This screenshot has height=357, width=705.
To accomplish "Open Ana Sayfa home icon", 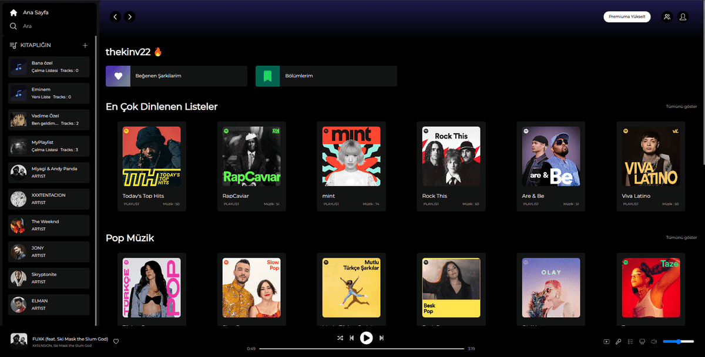I will (x=14, y=12).
